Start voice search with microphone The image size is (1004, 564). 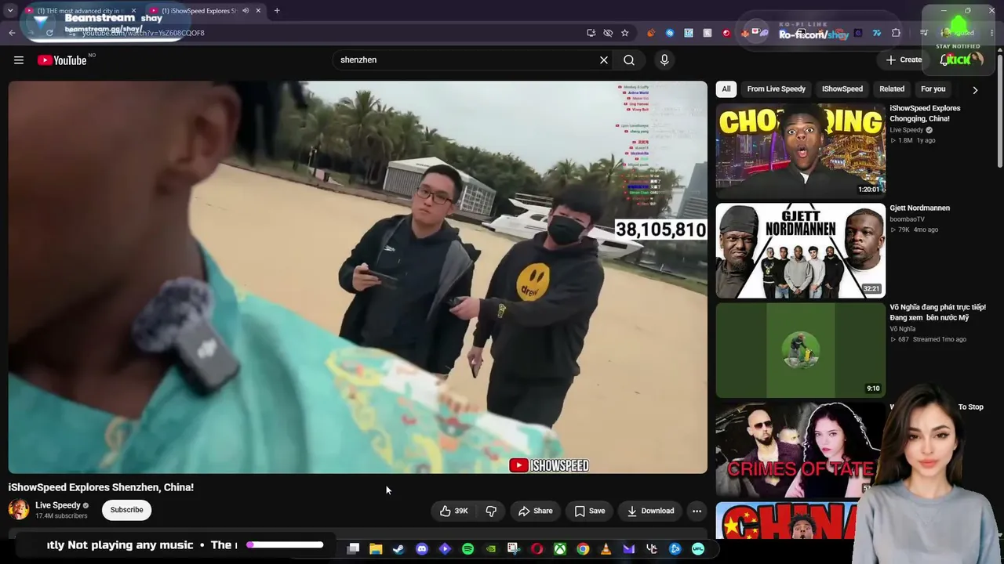(664, 60)
